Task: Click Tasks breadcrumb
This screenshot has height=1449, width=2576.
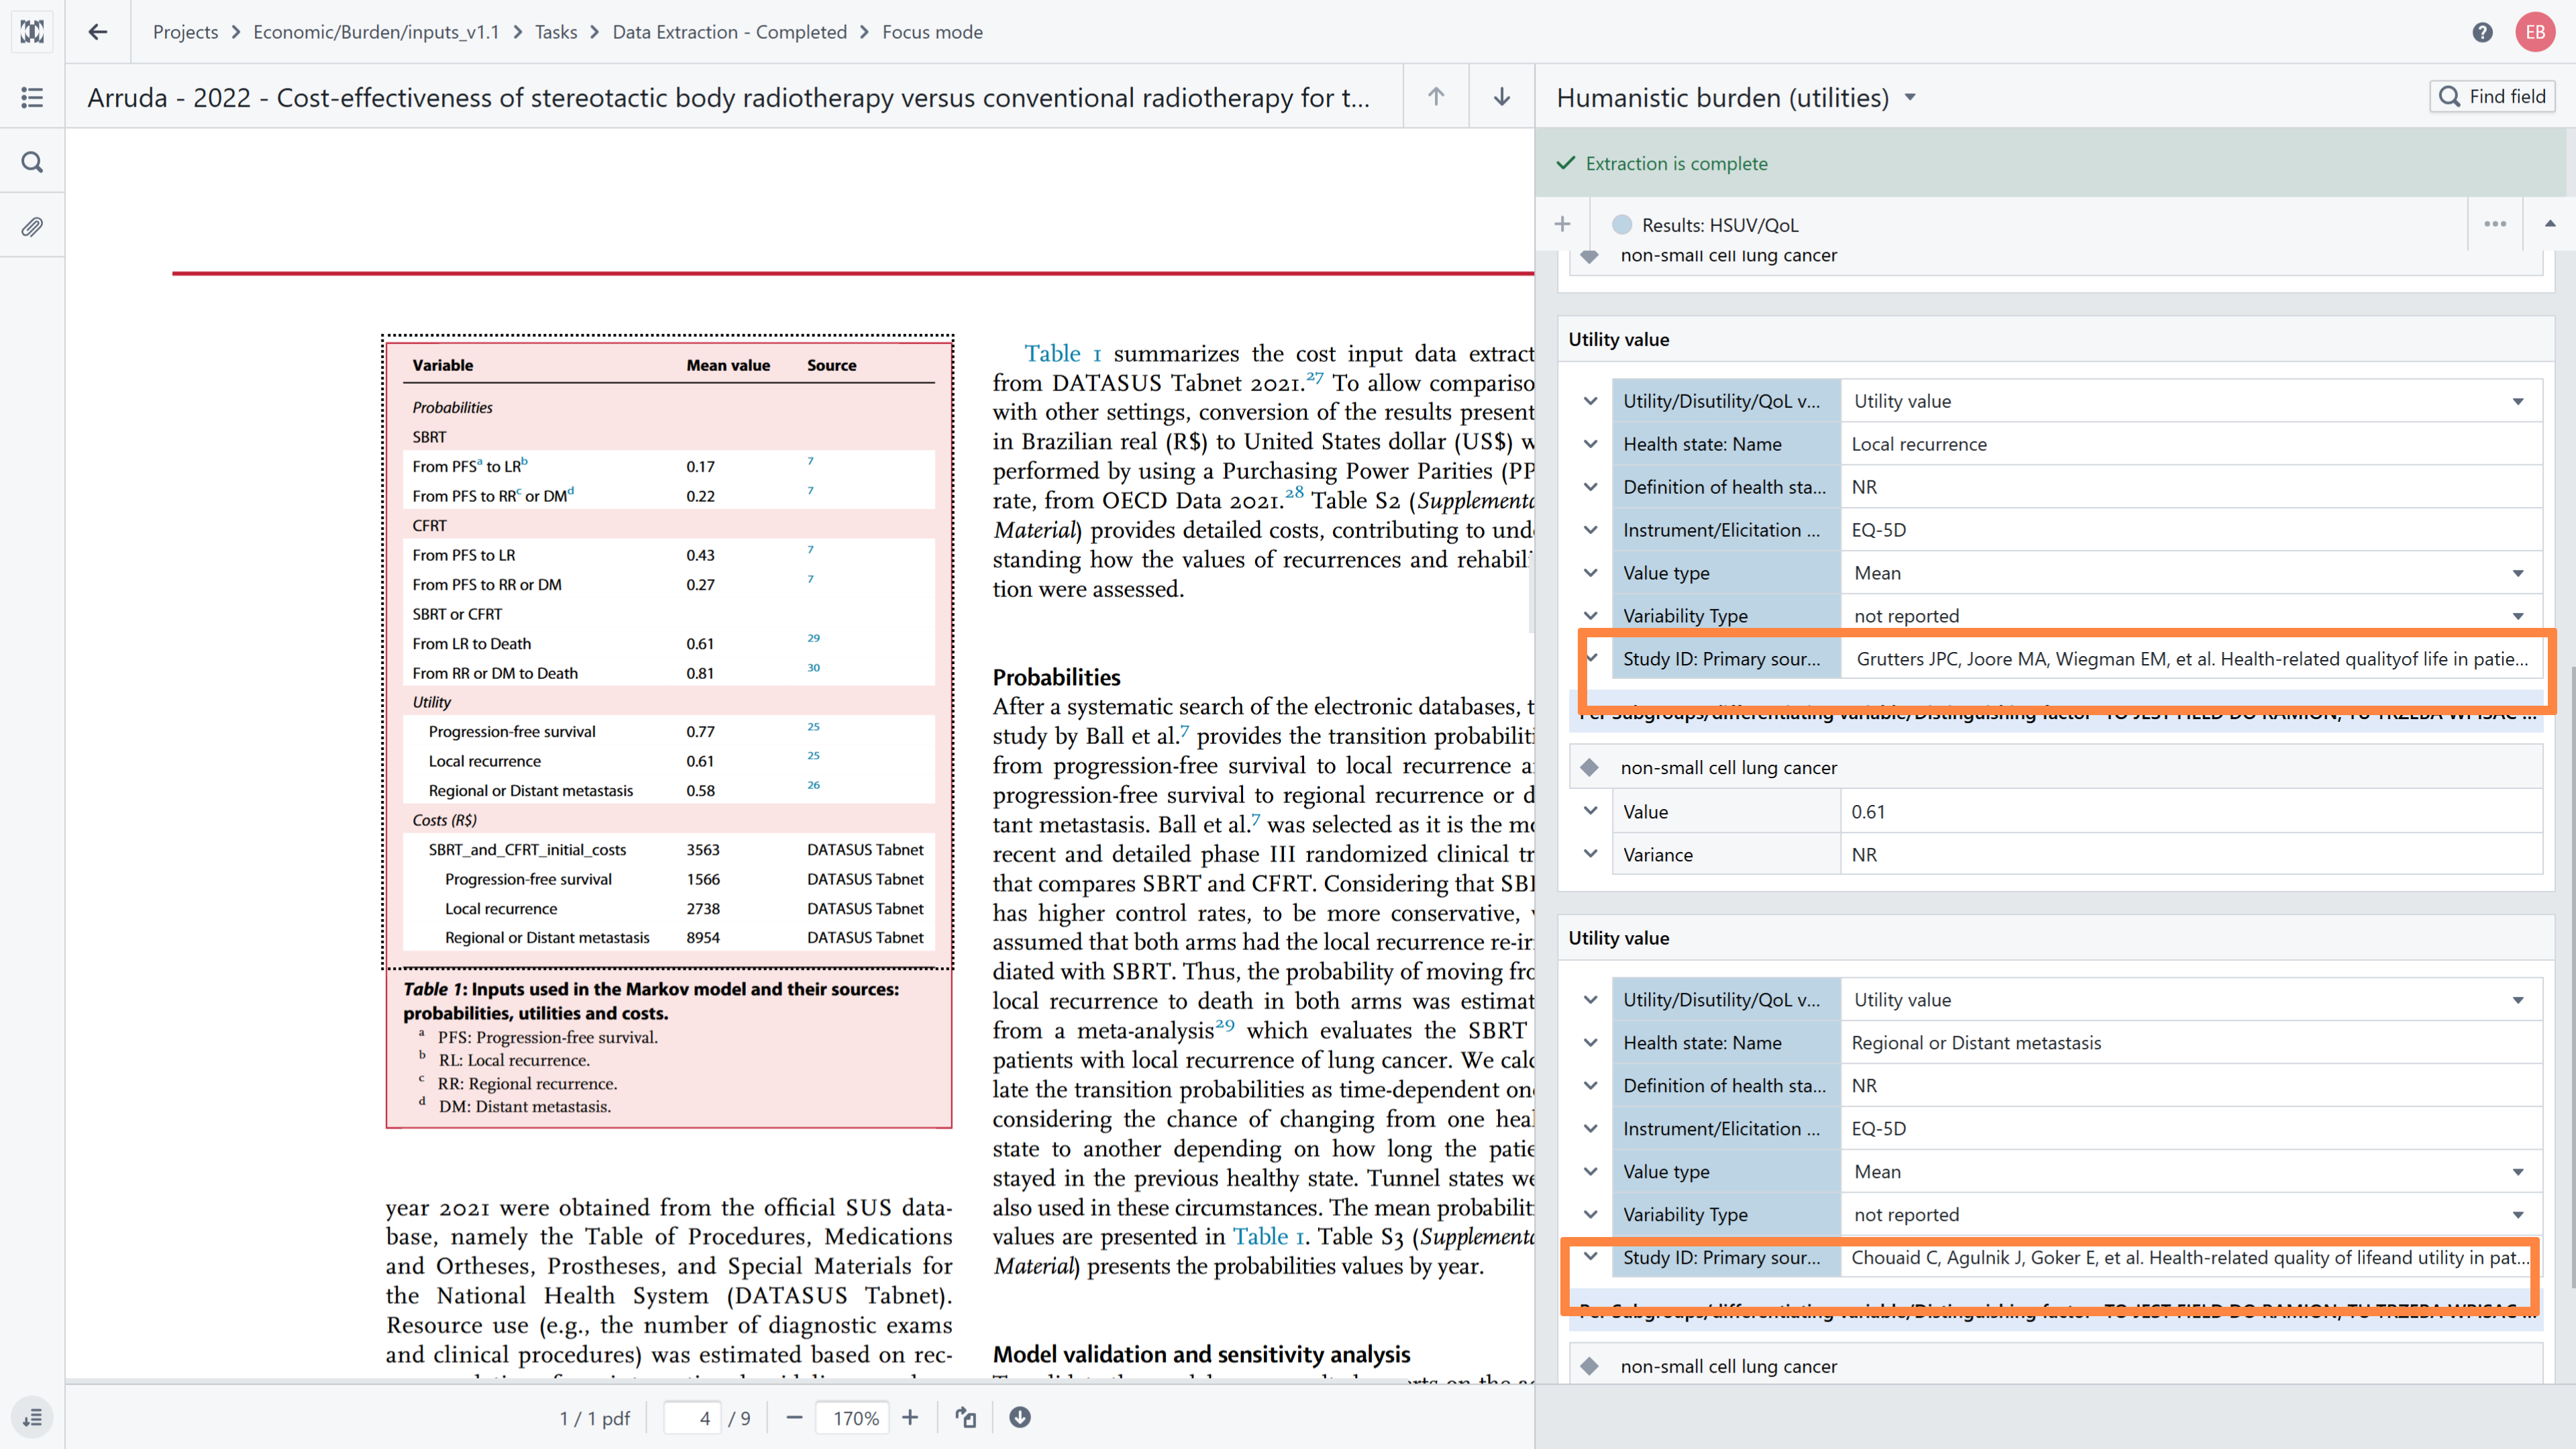Action: click(556, 32)
